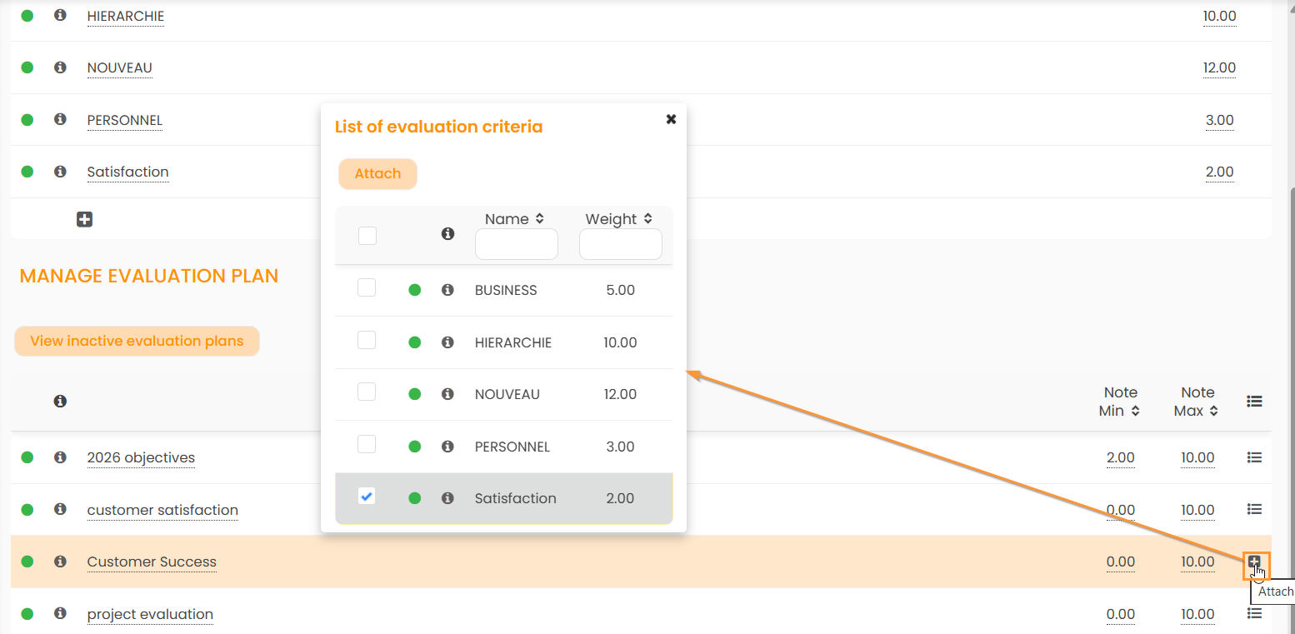The width and height of the screenshot is (1295, 634).
Task: Click the Attach plus icon on Customer Success row
Action: [1254, 562]
